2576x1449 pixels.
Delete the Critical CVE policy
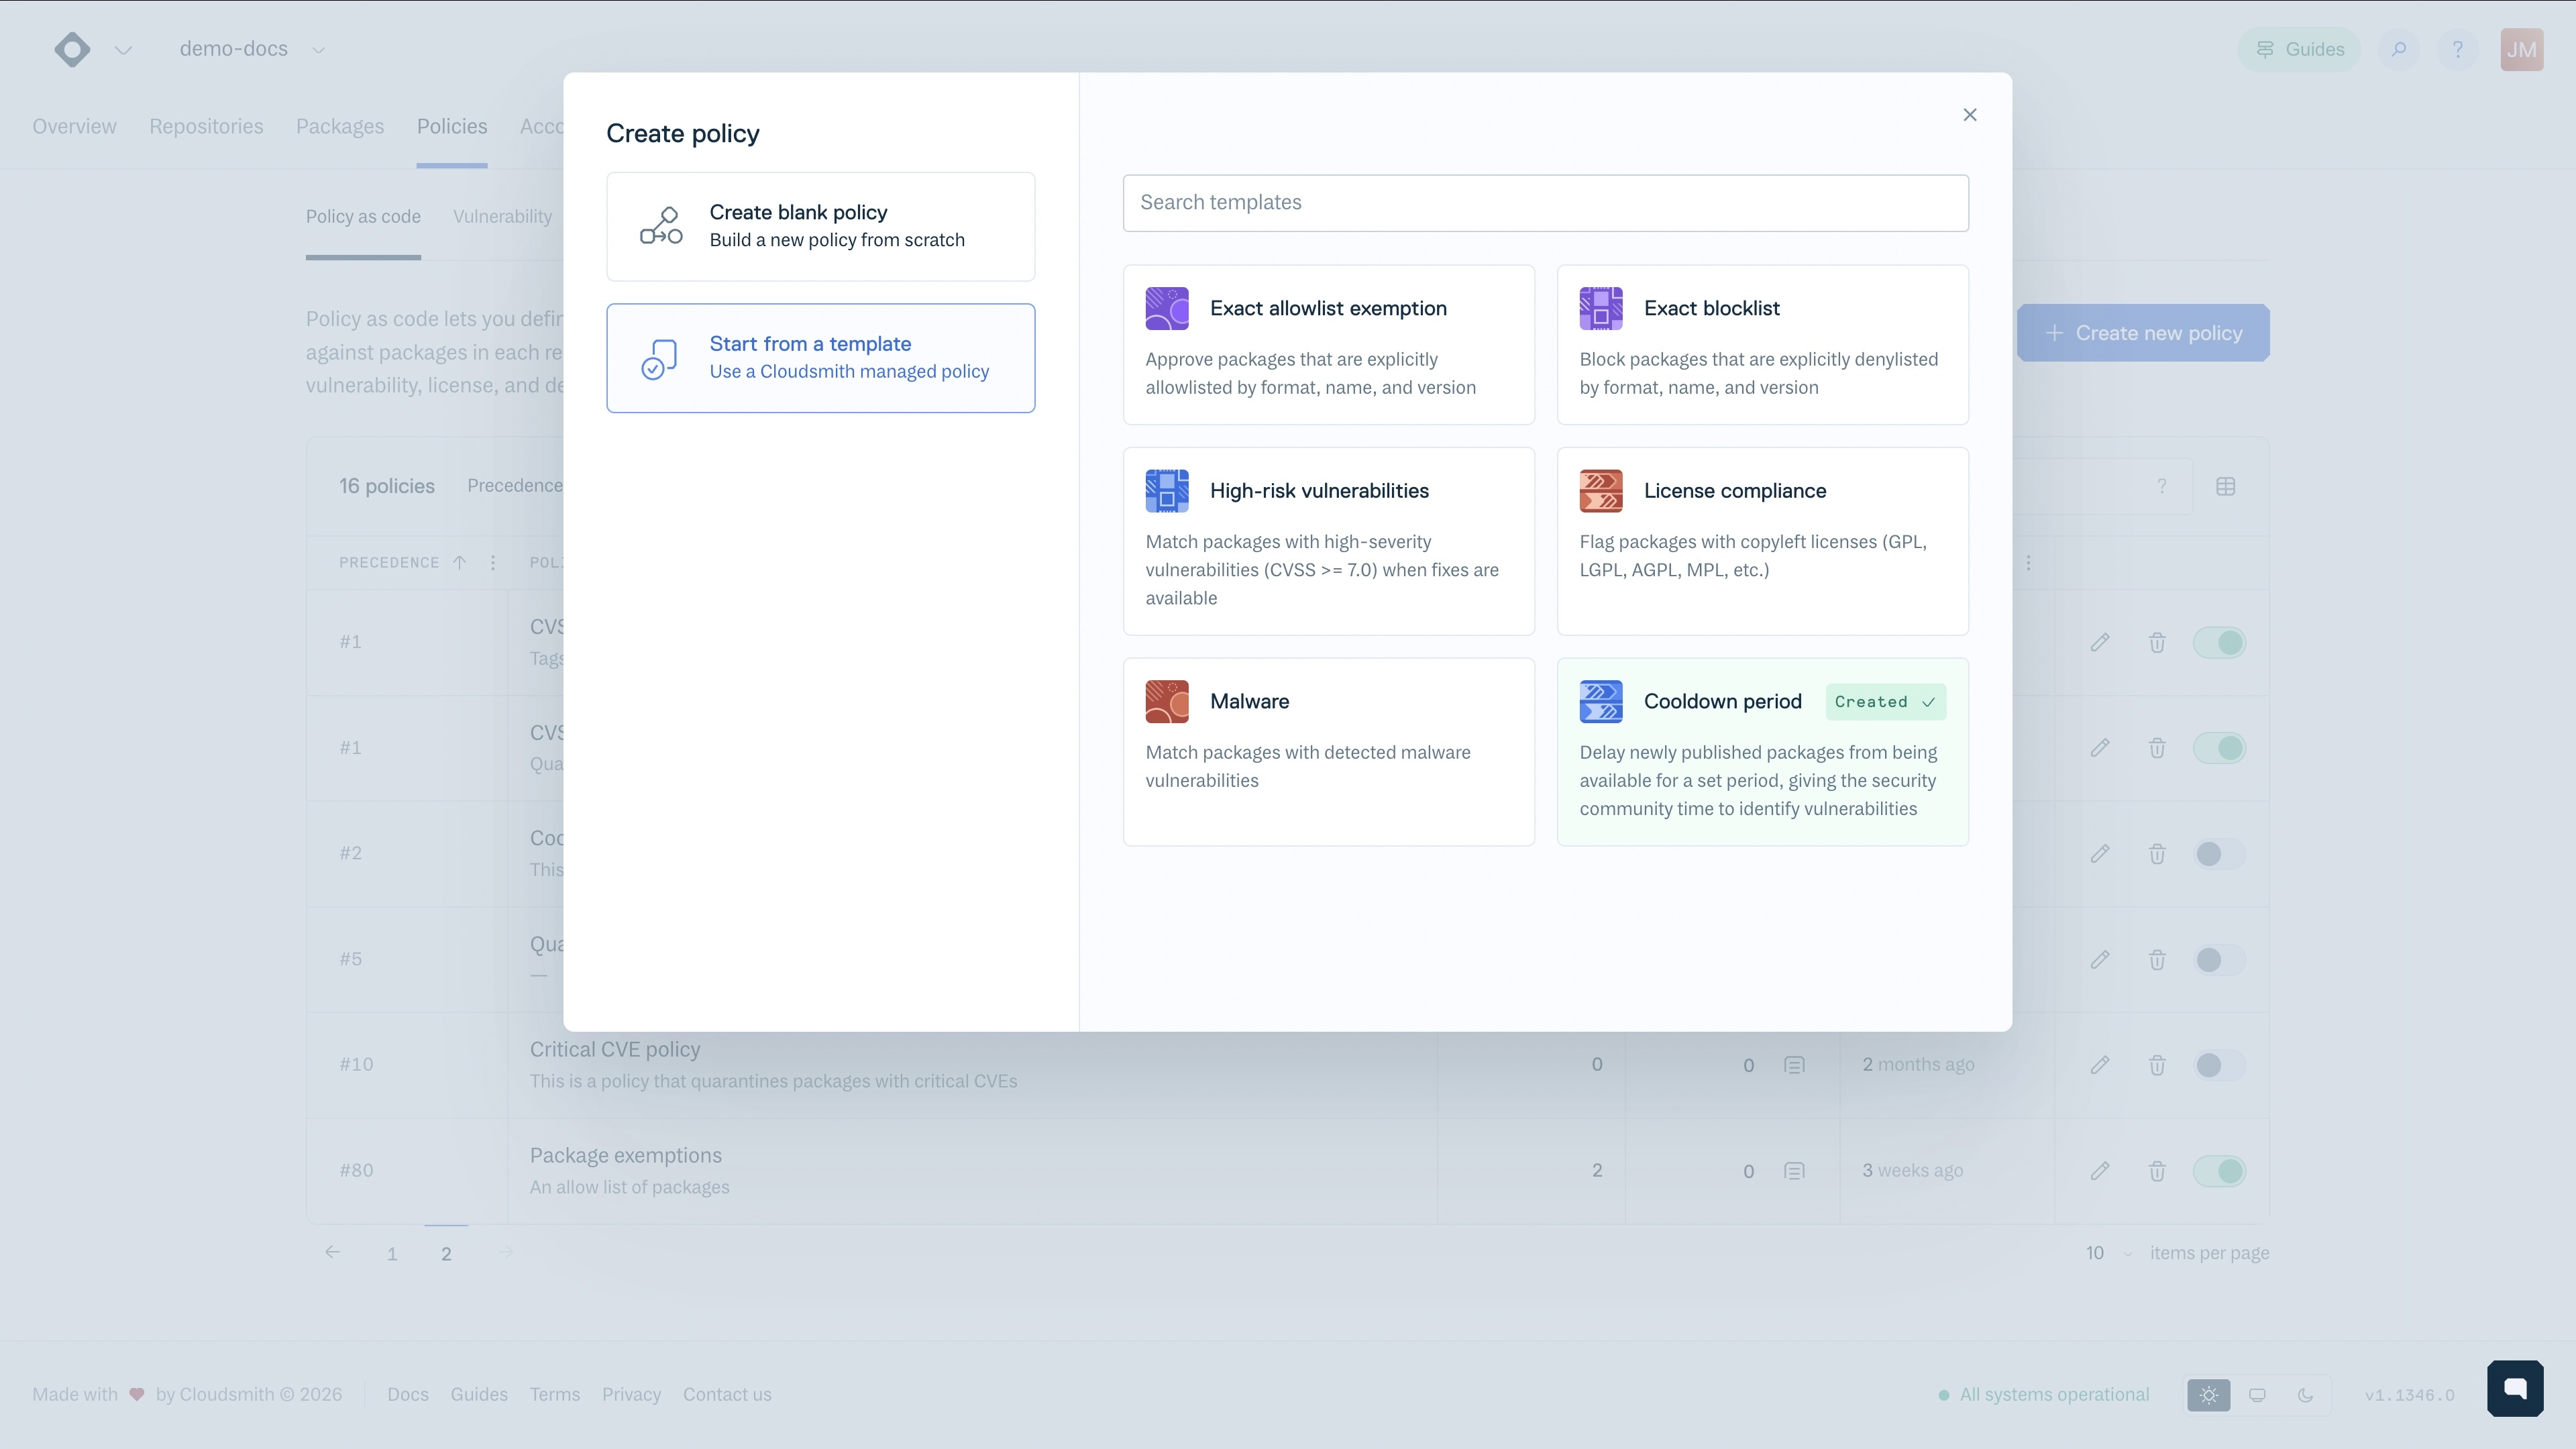2157,1065
